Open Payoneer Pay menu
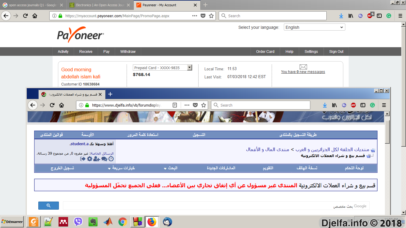The image size is (406, 228). 106,52
